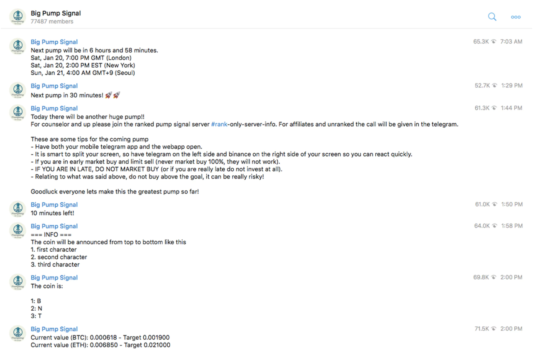Click avatar beside '10 minutes left!' message
This screenshot has height=363, width=538.
coord(17,208)
